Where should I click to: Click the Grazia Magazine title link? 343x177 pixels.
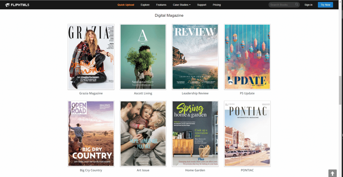pos(91,93)
